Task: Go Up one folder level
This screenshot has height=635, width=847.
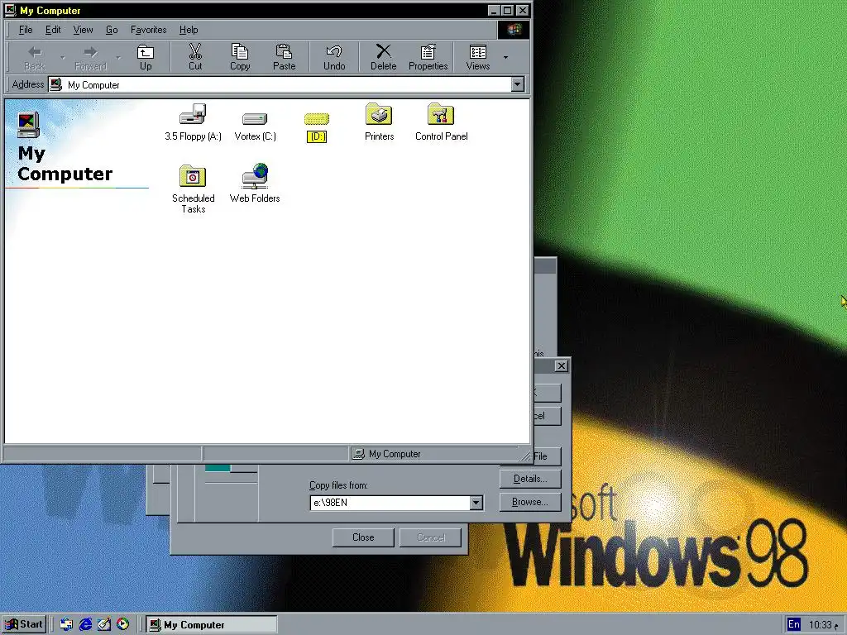Action: coord(146,57)
